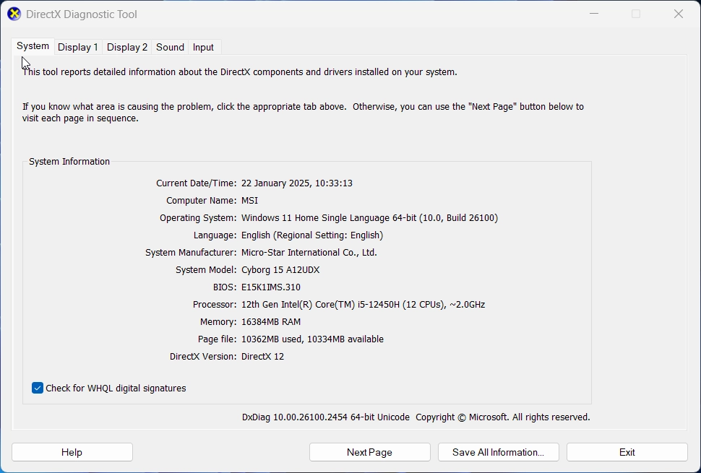The image size is (701, 473).
Task: Switch to the System tab
Action: [x=33, y=46]
